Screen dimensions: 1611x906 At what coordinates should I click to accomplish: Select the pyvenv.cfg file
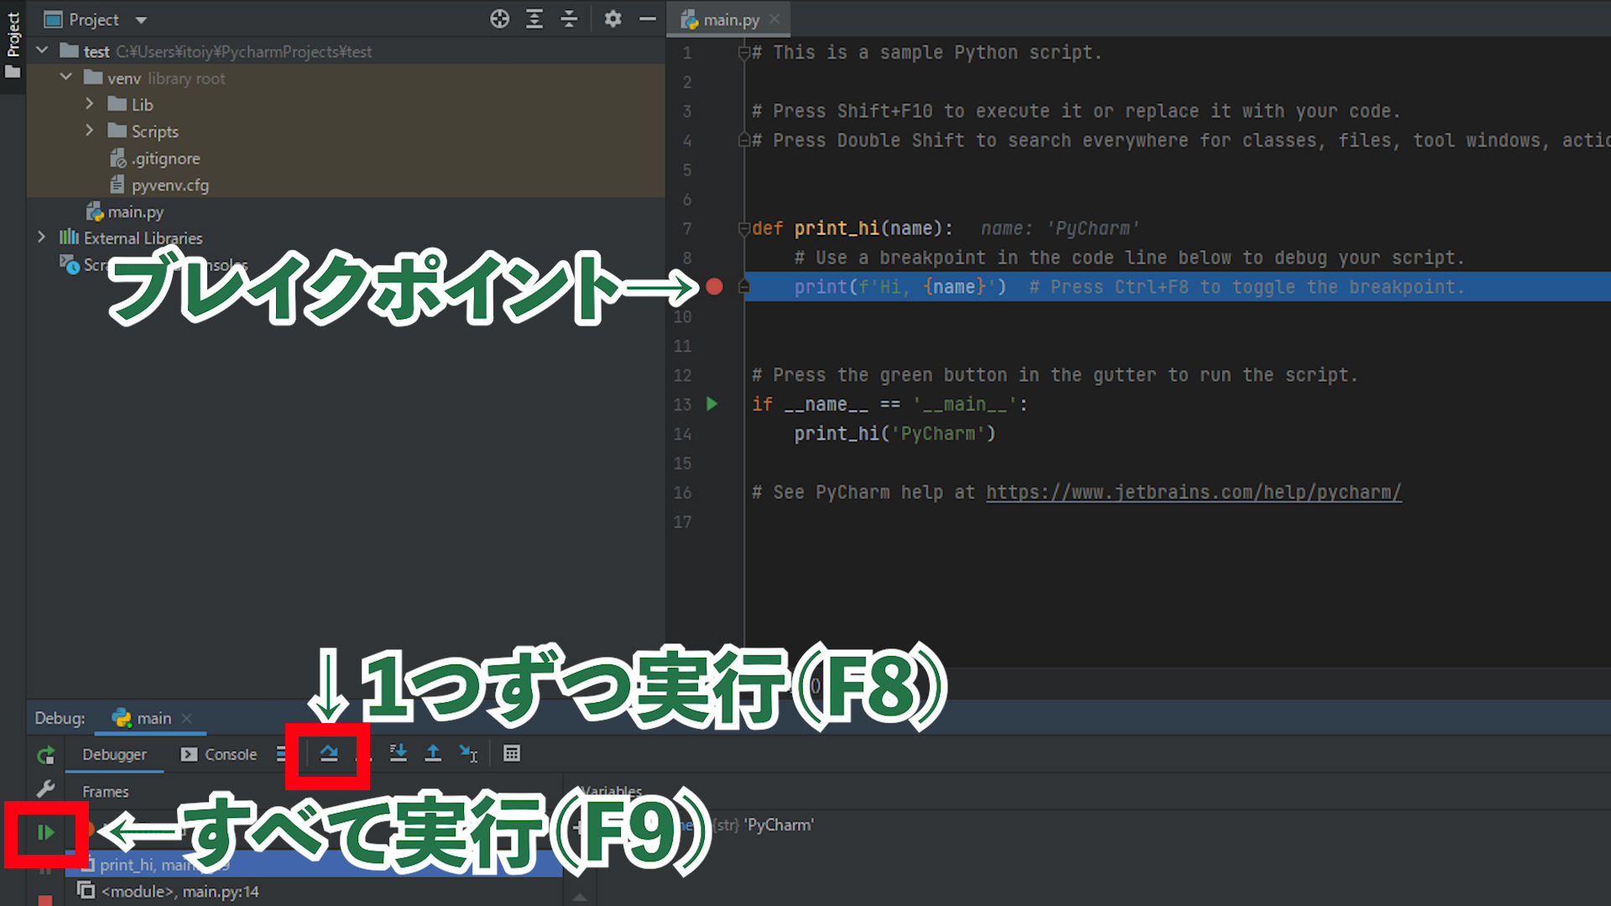160,185
